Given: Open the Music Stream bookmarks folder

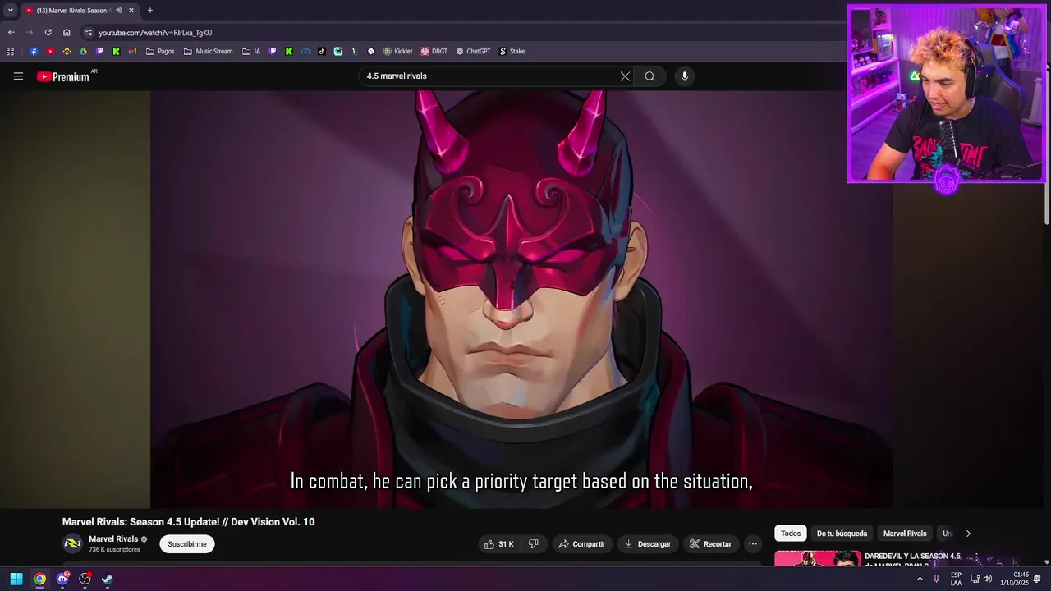Looking at the screenshot, I should pos(209,51).
